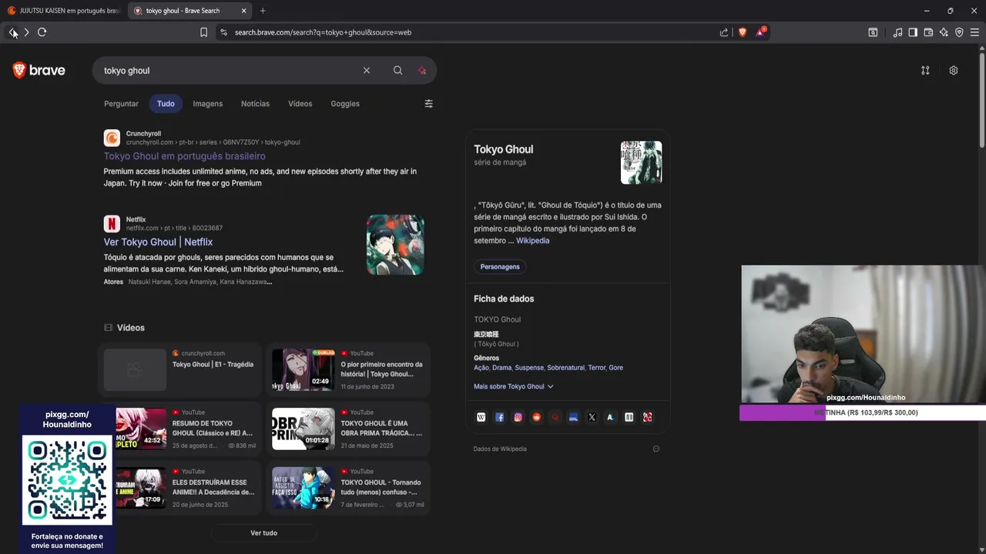Open Leo AI assistant
The width and height of the screenshot is (986, 554).
tap(944, 32)
